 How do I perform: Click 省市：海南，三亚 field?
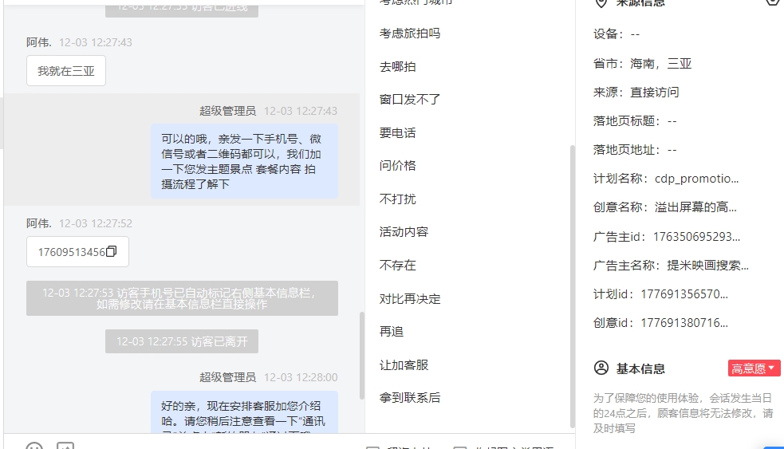coord(643,64)
